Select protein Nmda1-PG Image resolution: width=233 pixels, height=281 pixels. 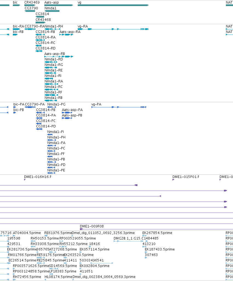tap(52, 107)
